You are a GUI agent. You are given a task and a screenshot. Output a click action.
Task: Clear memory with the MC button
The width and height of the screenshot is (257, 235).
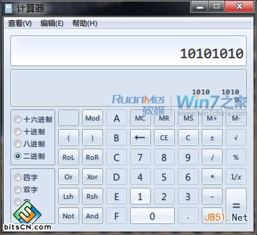tap(140, 118)
